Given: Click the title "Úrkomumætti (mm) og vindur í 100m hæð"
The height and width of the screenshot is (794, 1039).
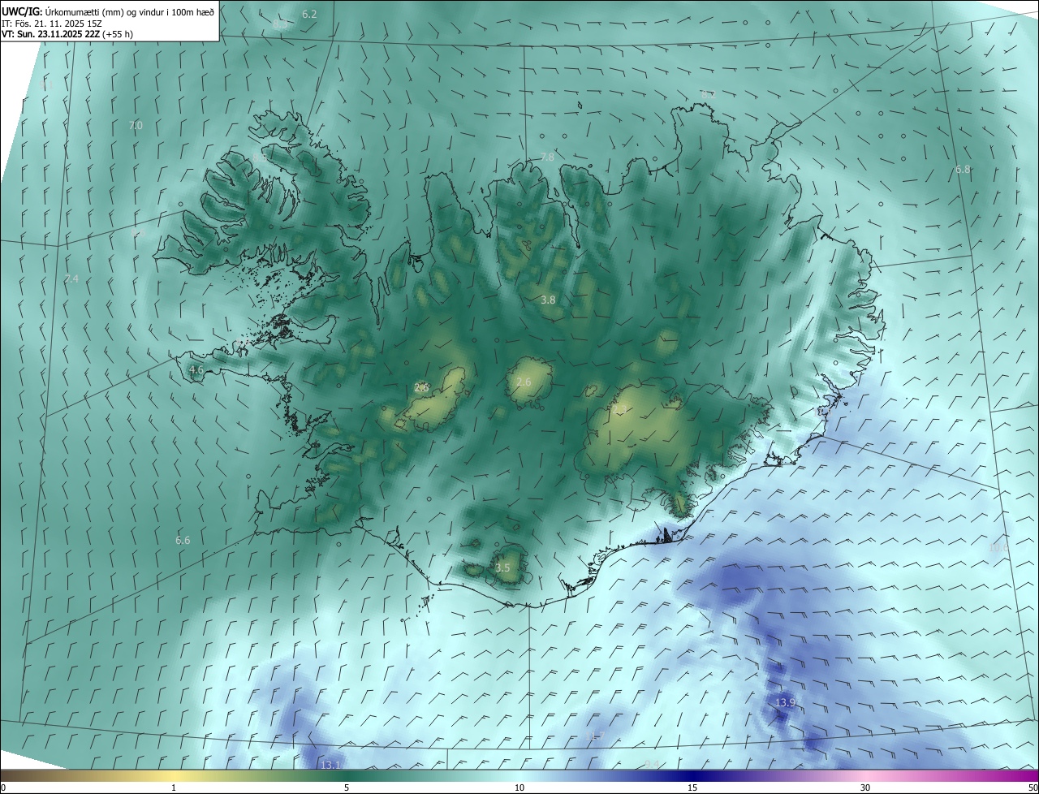Looking at the screenshot, I should (129, 11).
